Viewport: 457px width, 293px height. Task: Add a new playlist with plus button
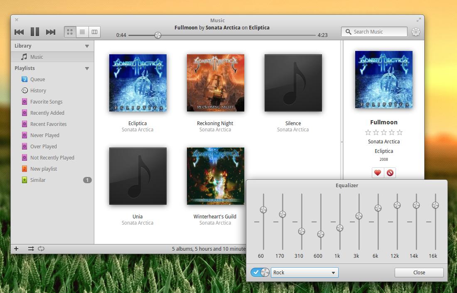point(16,249)
